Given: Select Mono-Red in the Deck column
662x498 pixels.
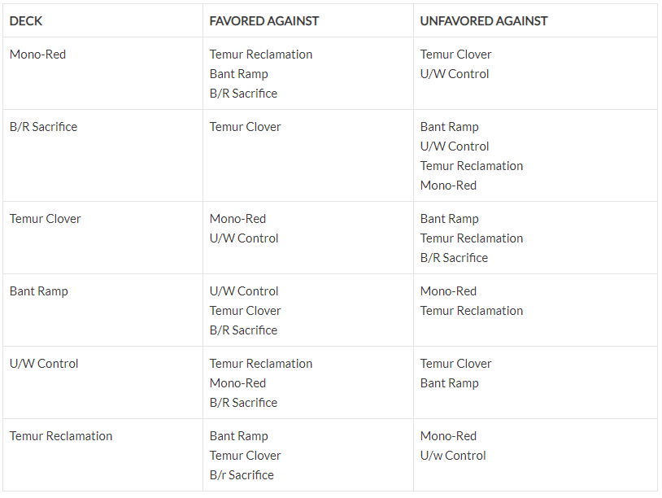Looking at the screenshot, I should (37, 55).
